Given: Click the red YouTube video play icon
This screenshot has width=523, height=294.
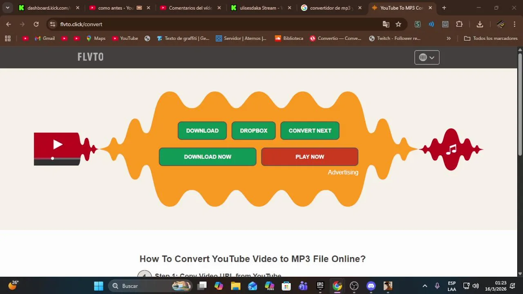Looking at the screenshot, I should point(58,144).
